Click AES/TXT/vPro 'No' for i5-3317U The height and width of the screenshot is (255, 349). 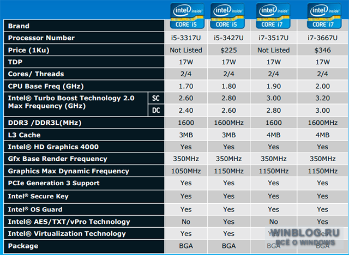[186, 222]
